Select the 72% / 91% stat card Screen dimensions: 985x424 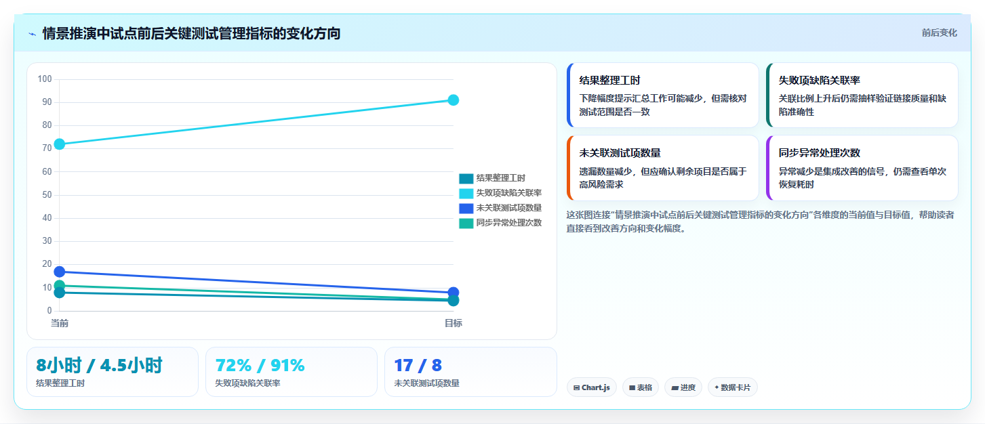pyautogui.click(x=292, y=372)
